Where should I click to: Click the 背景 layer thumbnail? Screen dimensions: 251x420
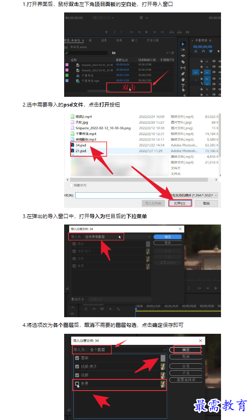[163, 384]
